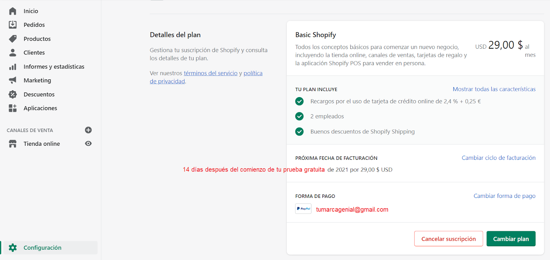Click the Marketing megaphone icon
The width and height of the screenshot is (550, 260).
tap(13, 80)
